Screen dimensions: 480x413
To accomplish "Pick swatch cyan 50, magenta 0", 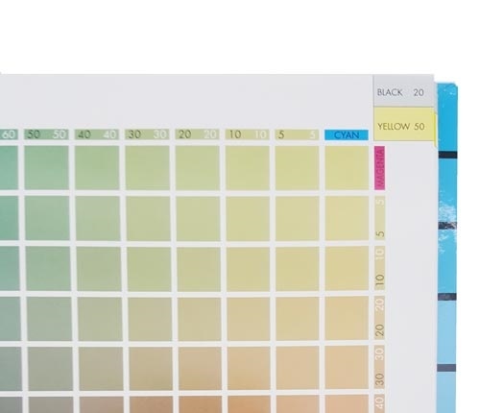I will (x=47, y=168).
